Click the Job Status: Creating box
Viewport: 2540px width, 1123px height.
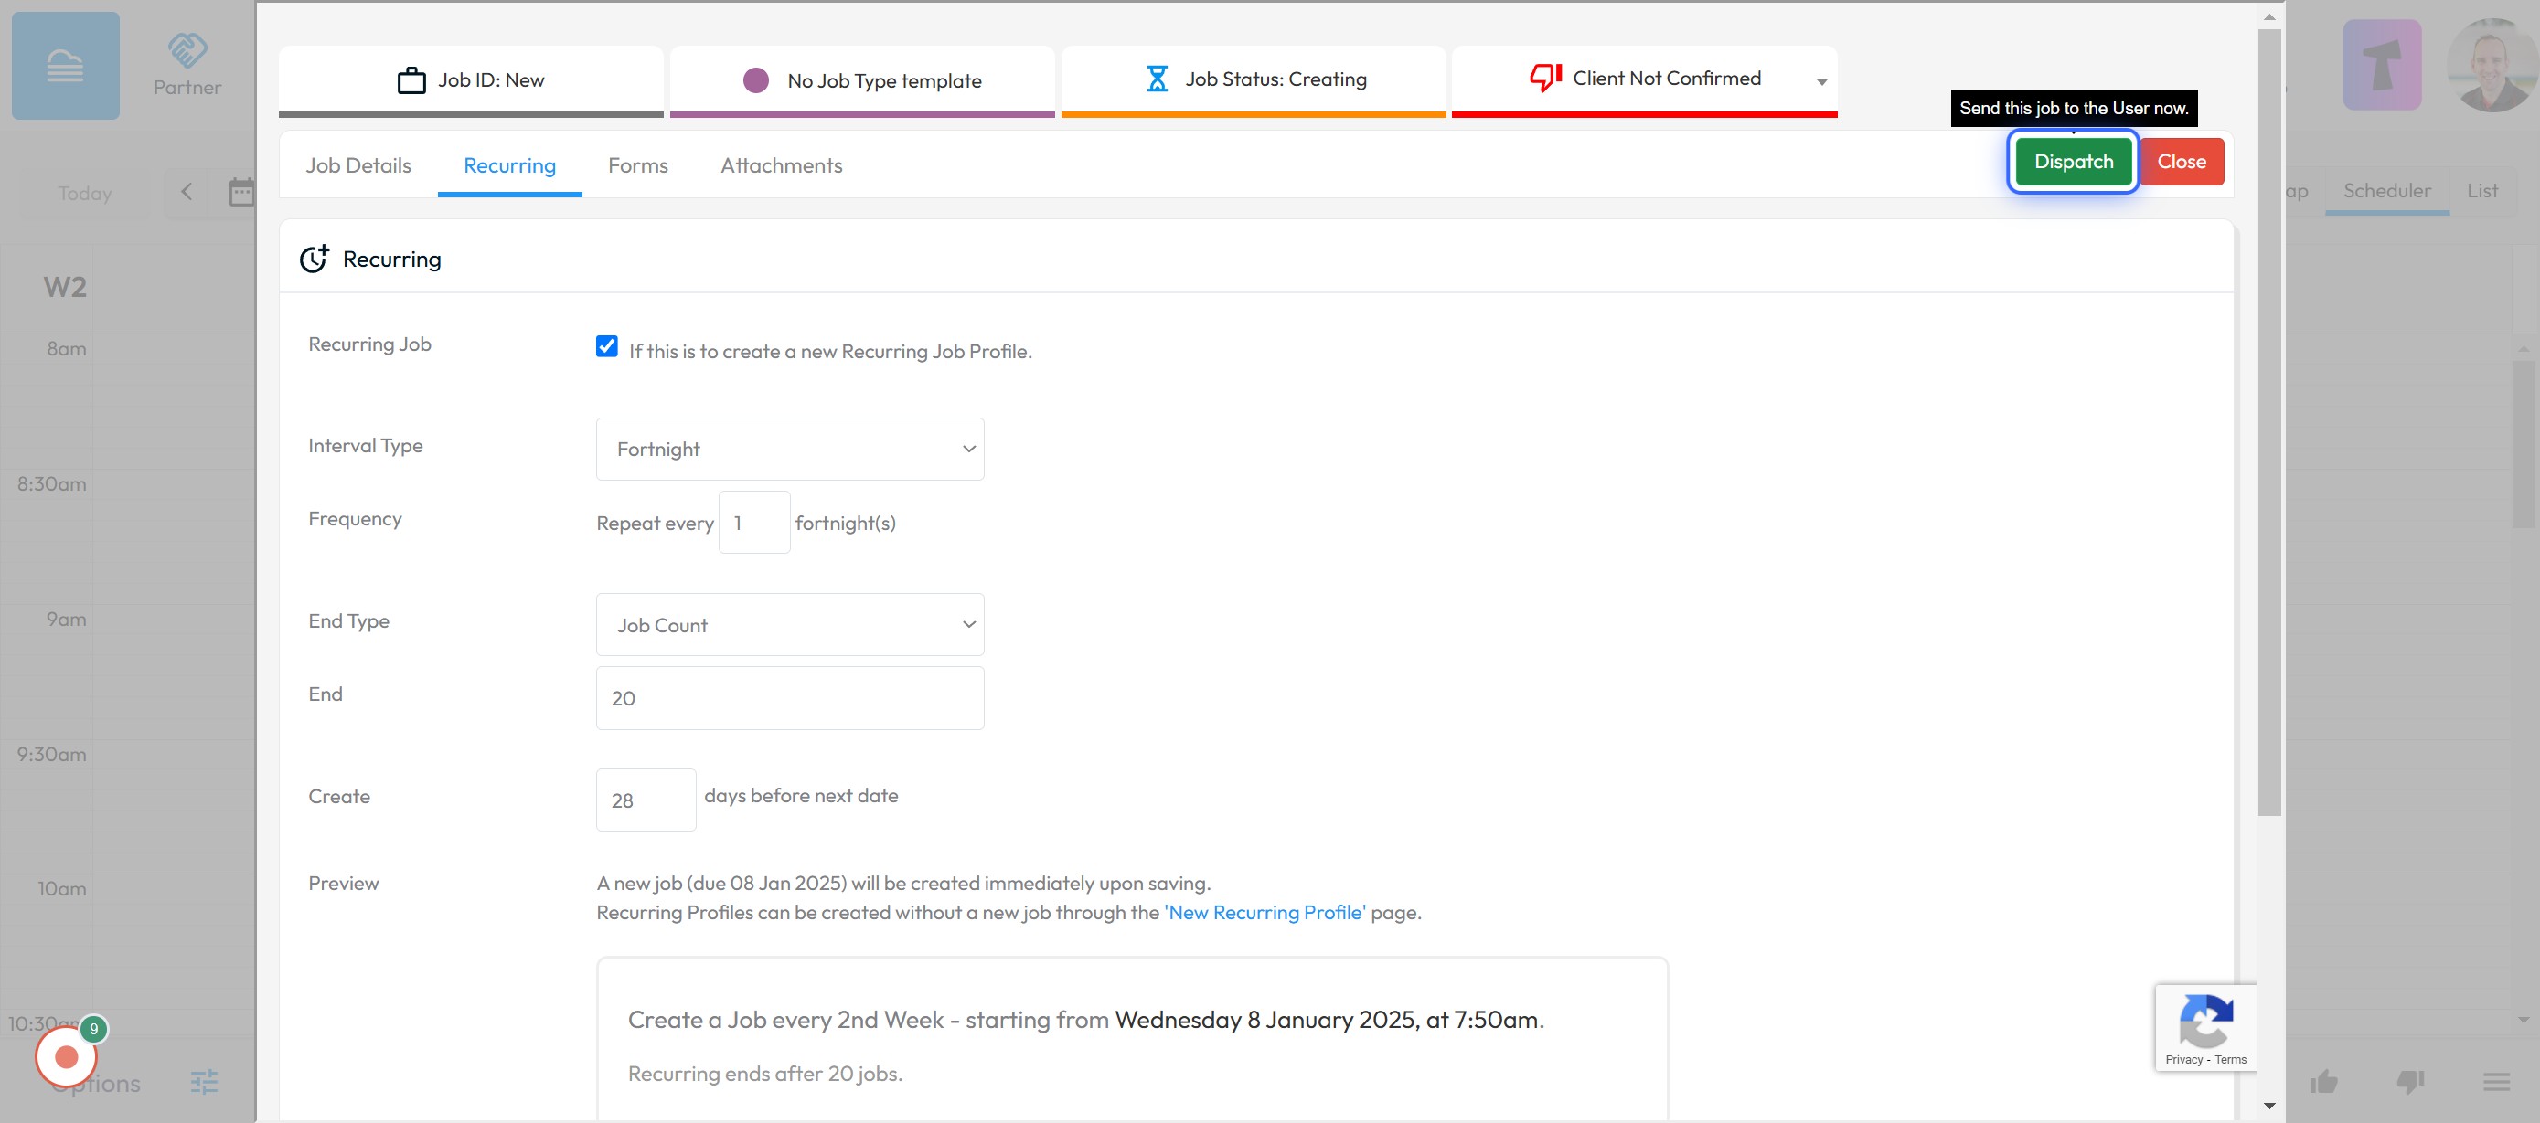click(1254, 80)
